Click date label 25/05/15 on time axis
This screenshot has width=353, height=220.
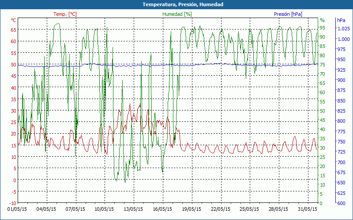pos(250,209)
